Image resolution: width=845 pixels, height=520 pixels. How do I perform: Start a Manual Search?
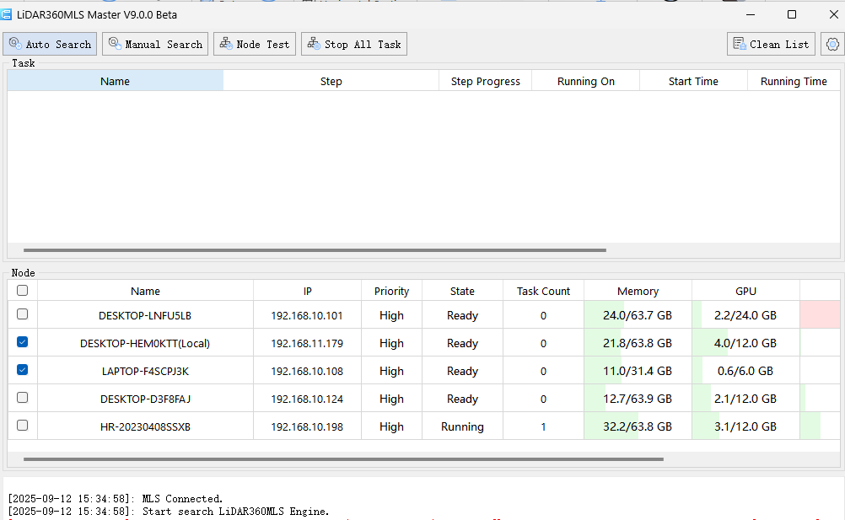click(x=155, y=44)
